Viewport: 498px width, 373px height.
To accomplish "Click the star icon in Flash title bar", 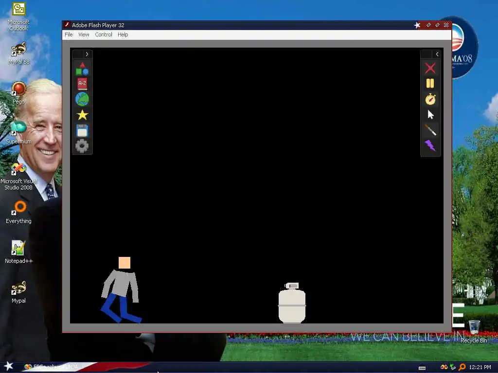I will click(417, 25).
